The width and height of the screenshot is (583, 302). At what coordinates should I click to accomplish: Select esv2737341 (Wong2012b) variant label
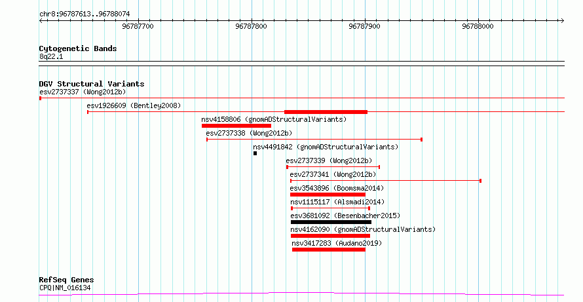(x=333, y=174)
